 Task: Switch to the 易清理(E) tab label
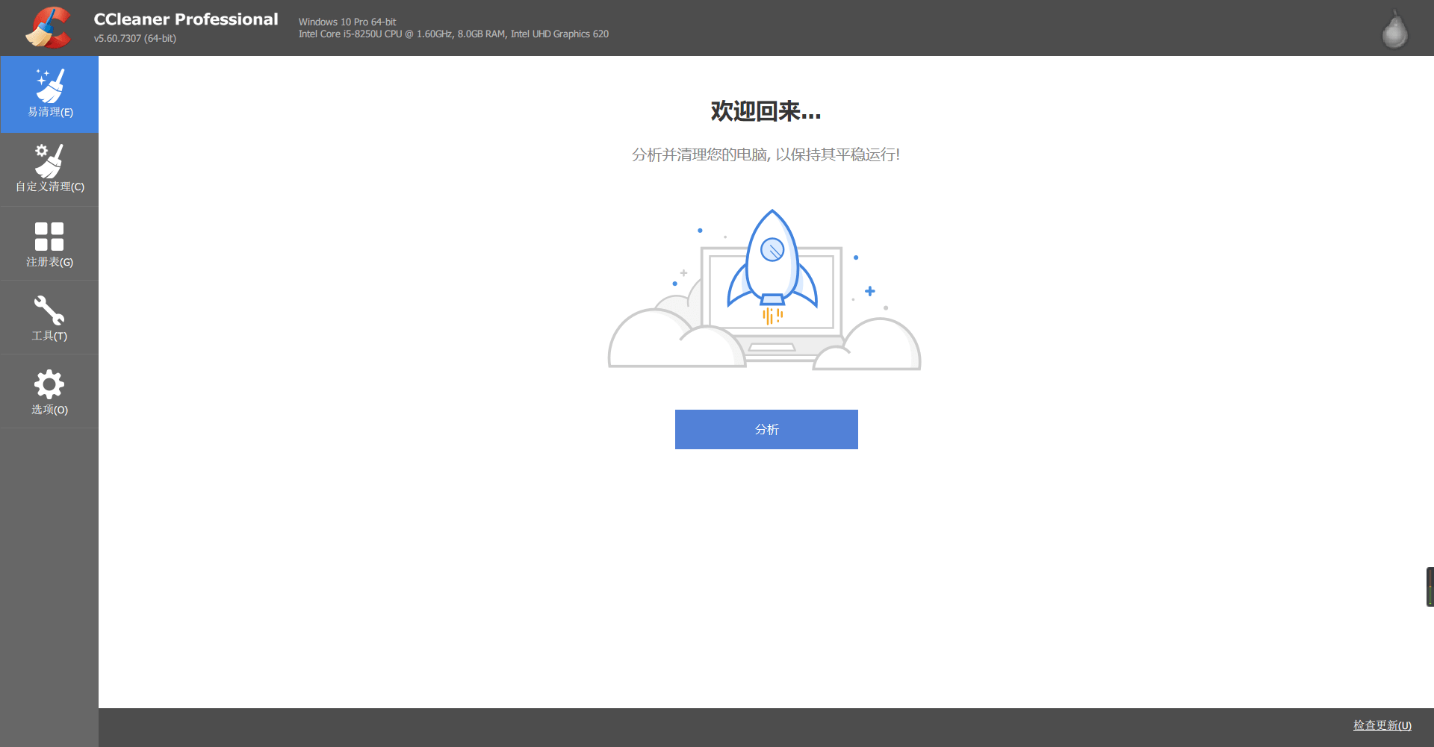50,112
